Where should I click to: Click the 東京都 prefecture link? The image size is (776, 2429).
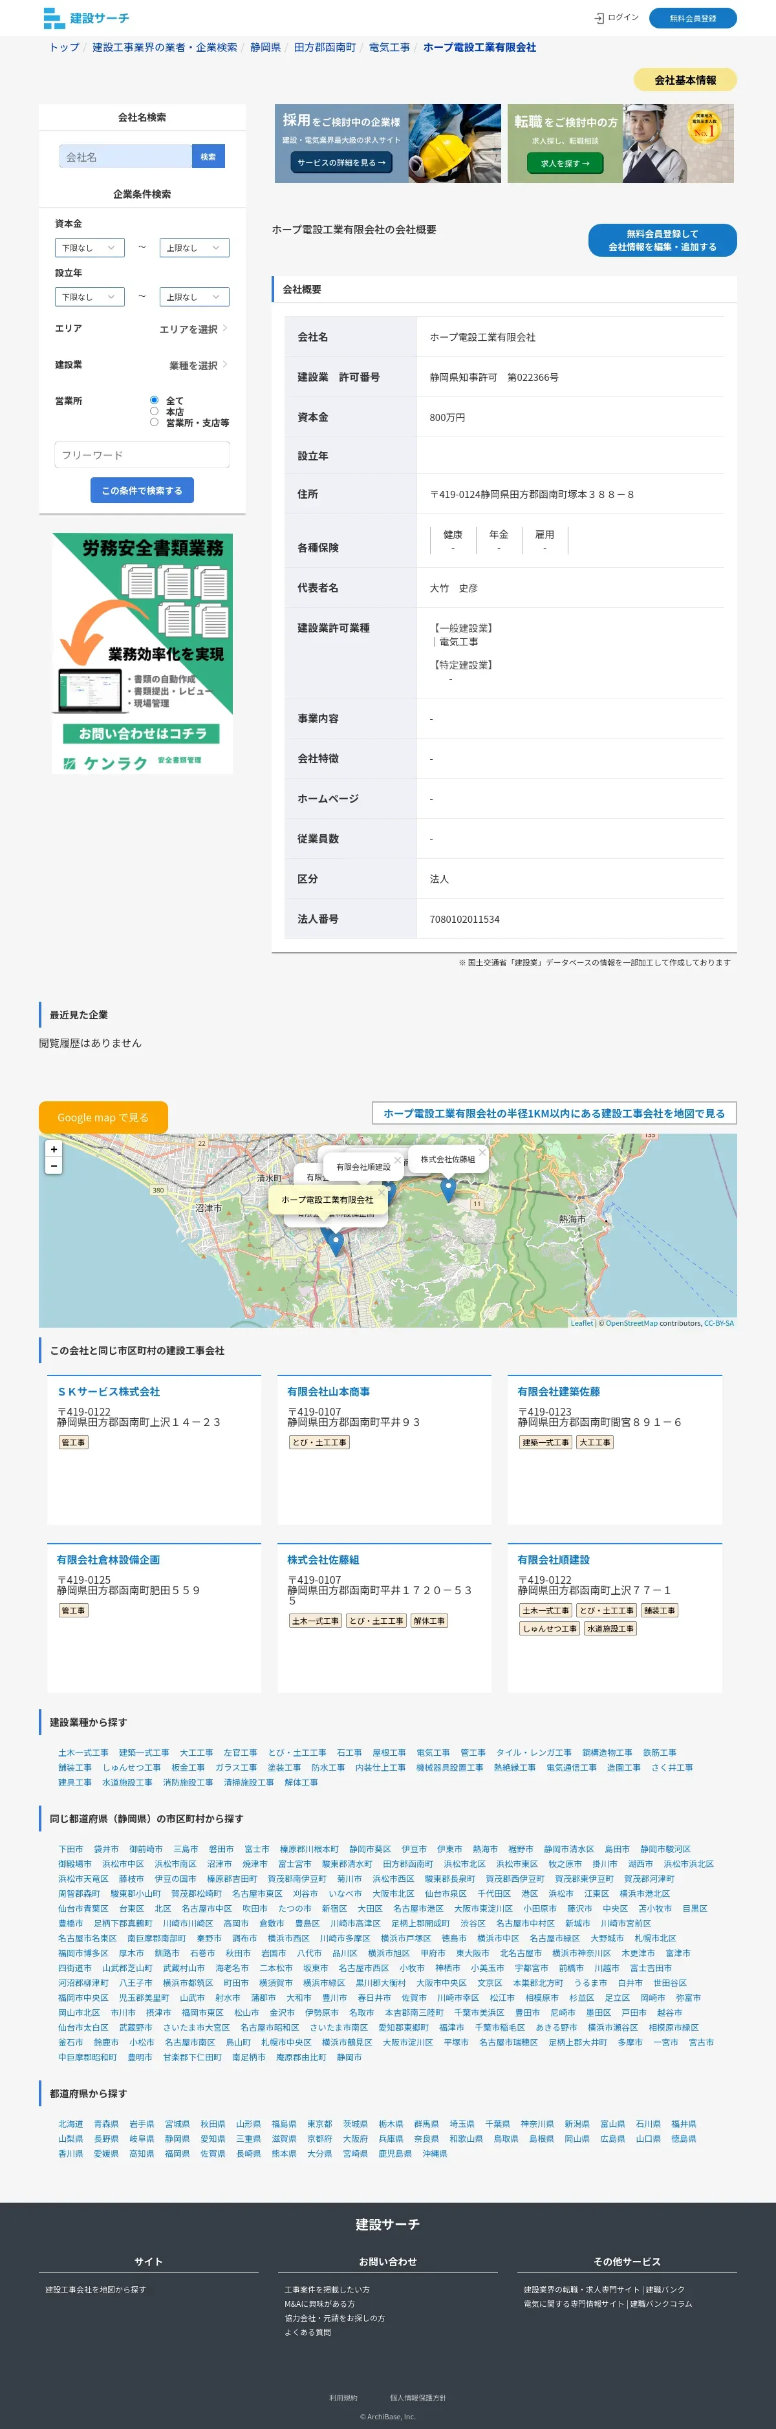click(319, 2124)
